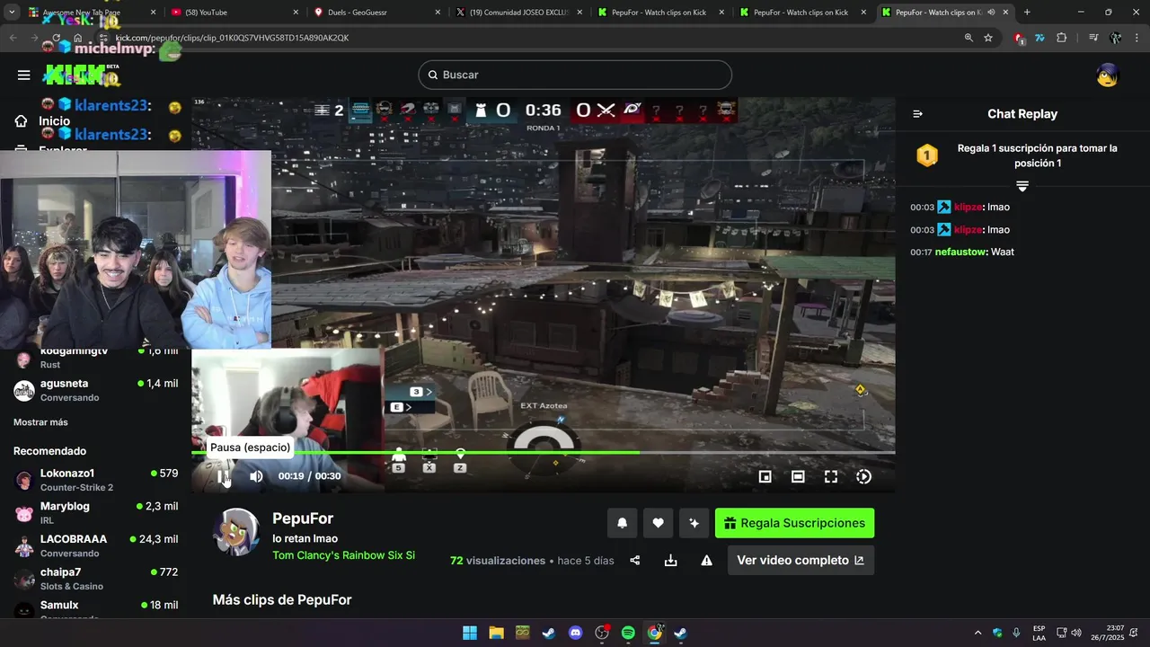This screenshot has height=647, width=1150.
Task: Click the gold position 1 badge
Action: [927, 155]
